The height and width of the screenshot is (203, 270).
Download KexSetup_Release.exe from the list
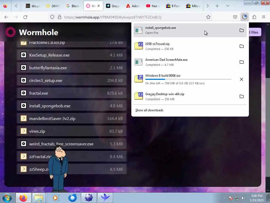(72, 55)
